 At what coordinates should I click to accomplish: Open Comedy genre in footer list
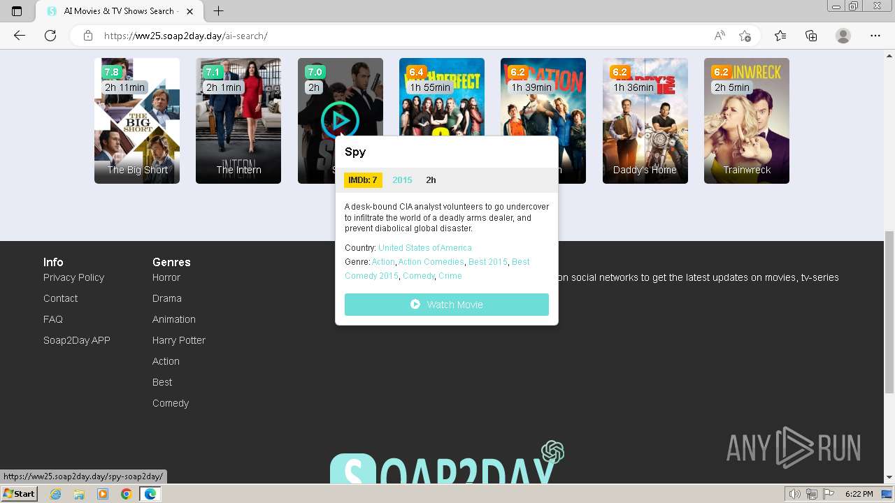click(x=171, y=403)
